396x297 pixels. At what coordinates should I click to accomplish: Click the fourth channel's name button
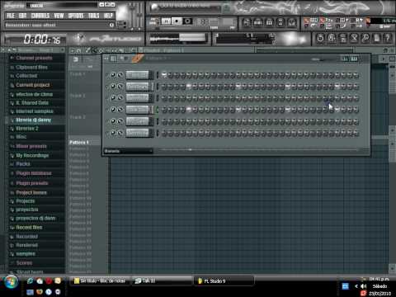(x=138, y=110)
